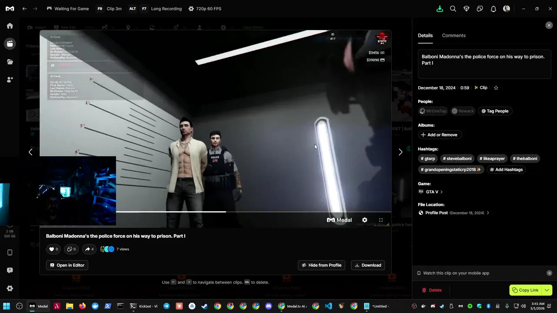
Task: Open Medal settings gear in sidebar
Action: [x=10, y=288]
